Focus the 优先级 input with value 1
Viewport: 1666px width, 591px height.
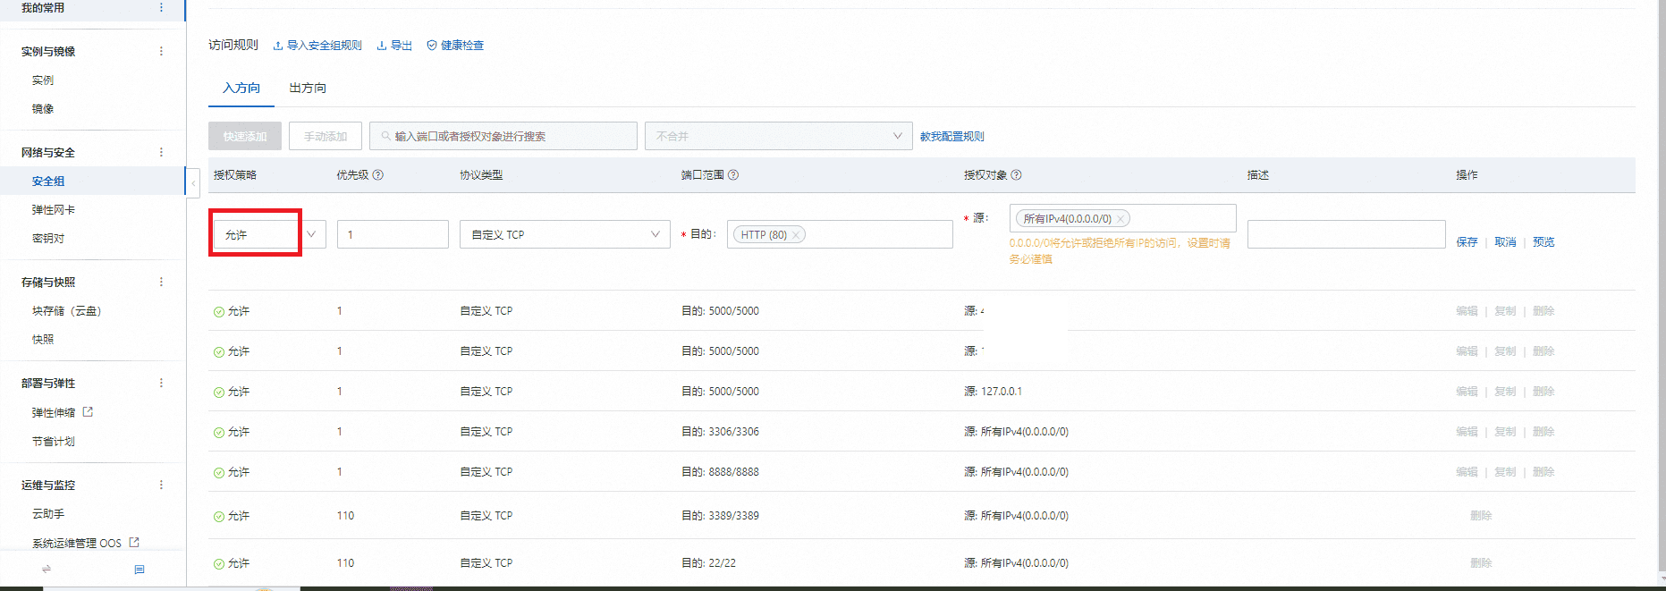click(x=393, y=234)
